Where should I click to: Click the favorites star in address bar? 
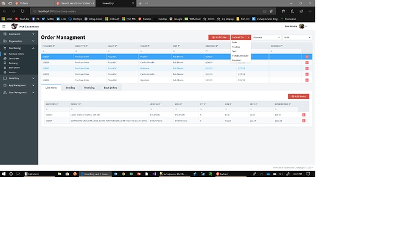pos(271,11)
